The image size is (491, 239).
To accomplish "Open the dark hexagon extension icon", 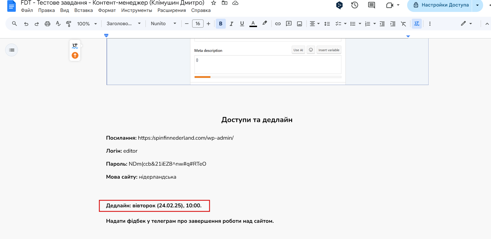I will [x=339, y=5].
